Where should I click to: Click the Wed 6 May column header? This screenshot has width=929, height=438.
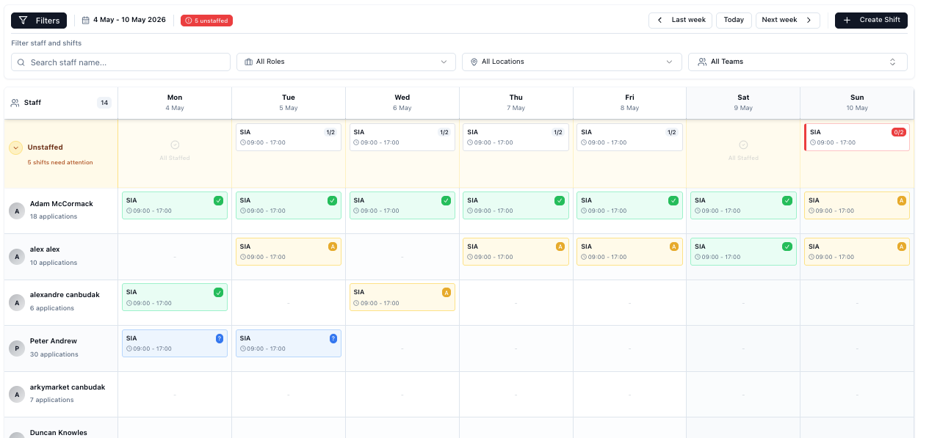click(x=402, y=102)
